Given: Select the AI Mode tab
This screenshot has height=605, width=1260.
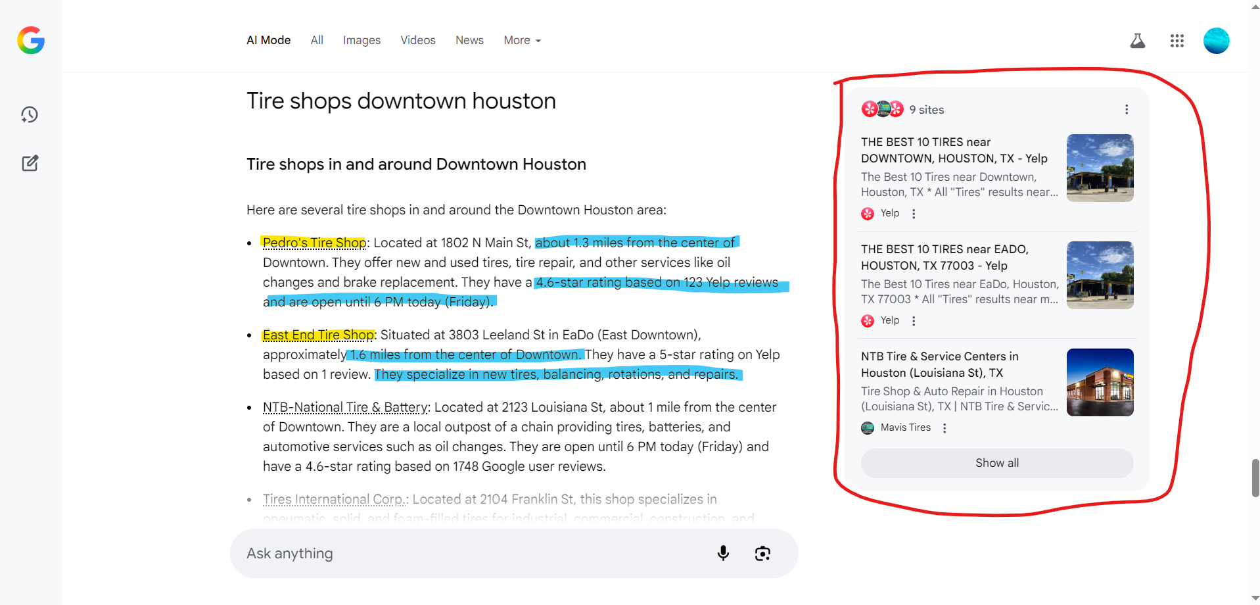Looking at the screenshot, I should 268,40.
